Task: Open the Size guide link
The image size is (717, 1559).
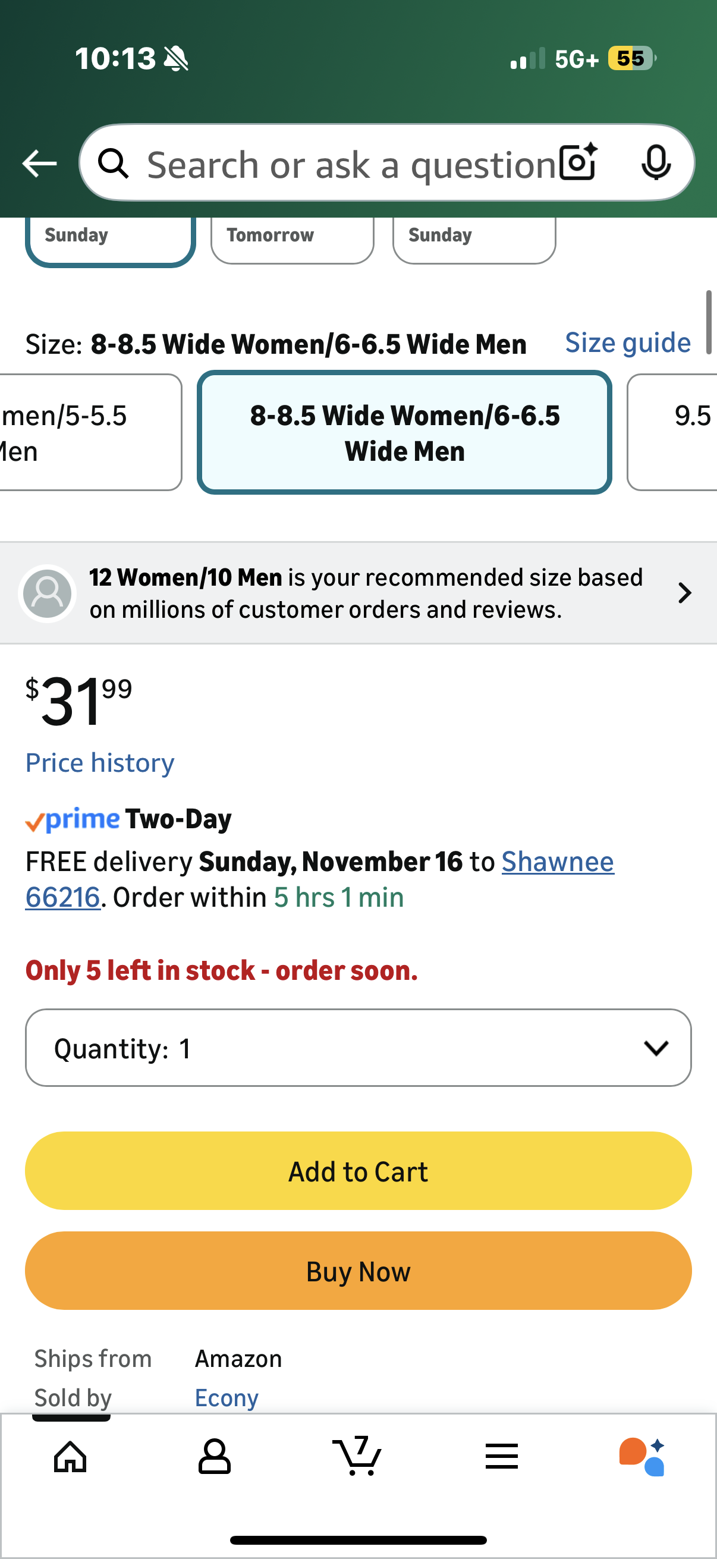Action: [627, 343]
